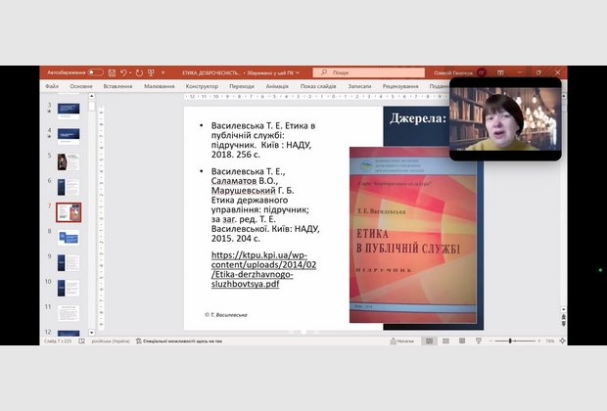Screen dimensions: 607x411
Task: Click thumbnail pane scroll-up arrow
Action: point(91,96)
